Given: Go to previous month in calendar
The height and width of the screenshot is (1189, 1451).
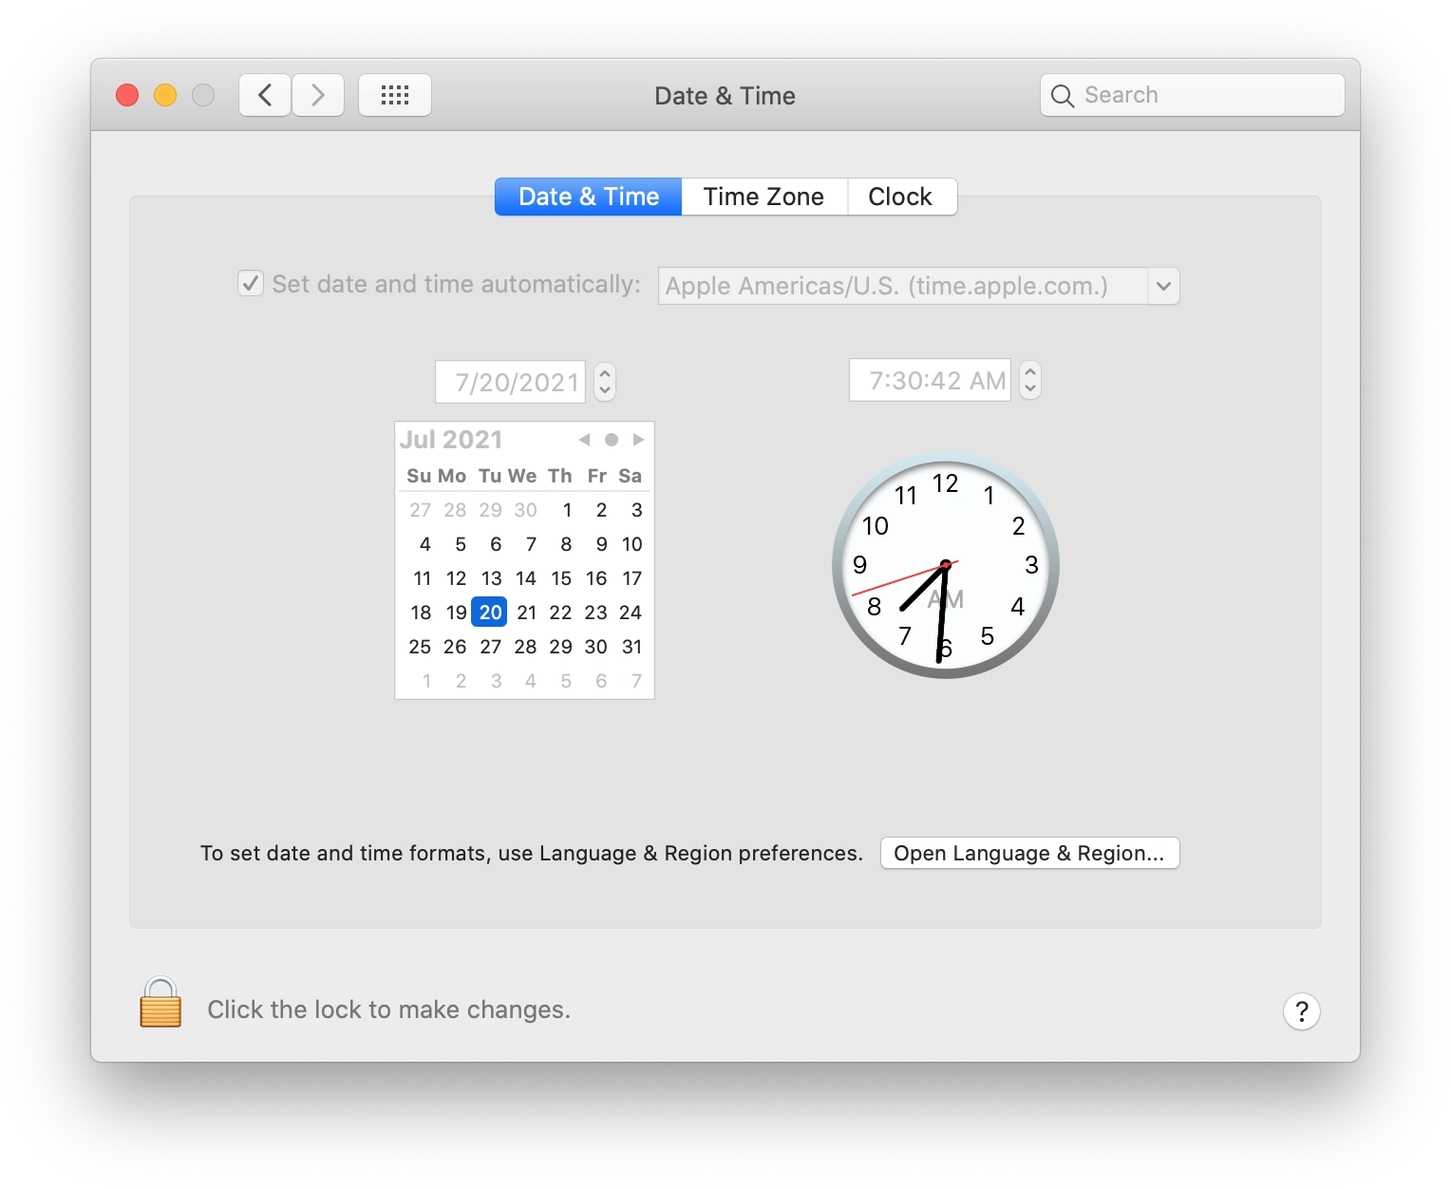Looking at the screenshot, I should (x=584, y=440).
